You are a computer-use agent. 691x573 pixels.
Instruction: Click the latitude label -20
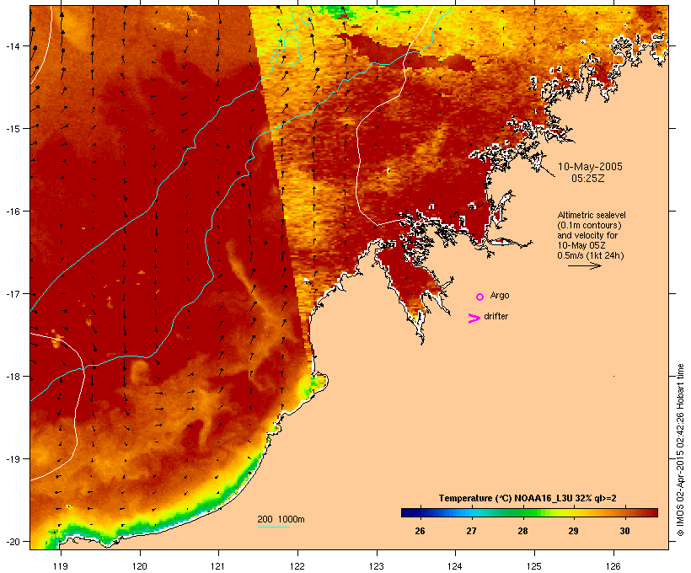coord(12,542)
